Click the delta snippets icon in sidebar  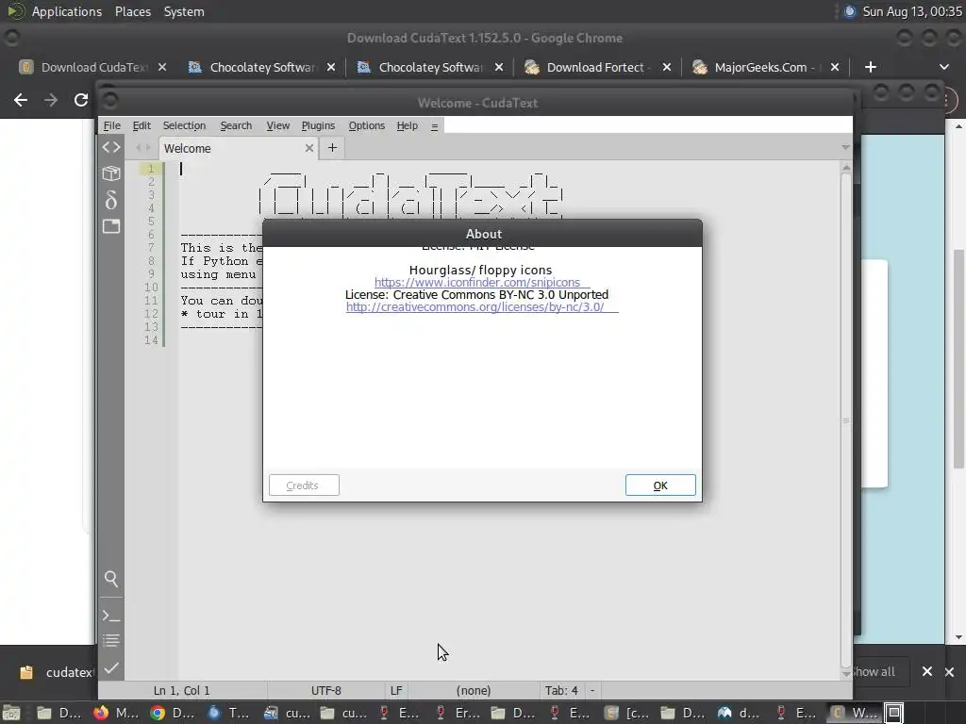click(111, 200)
